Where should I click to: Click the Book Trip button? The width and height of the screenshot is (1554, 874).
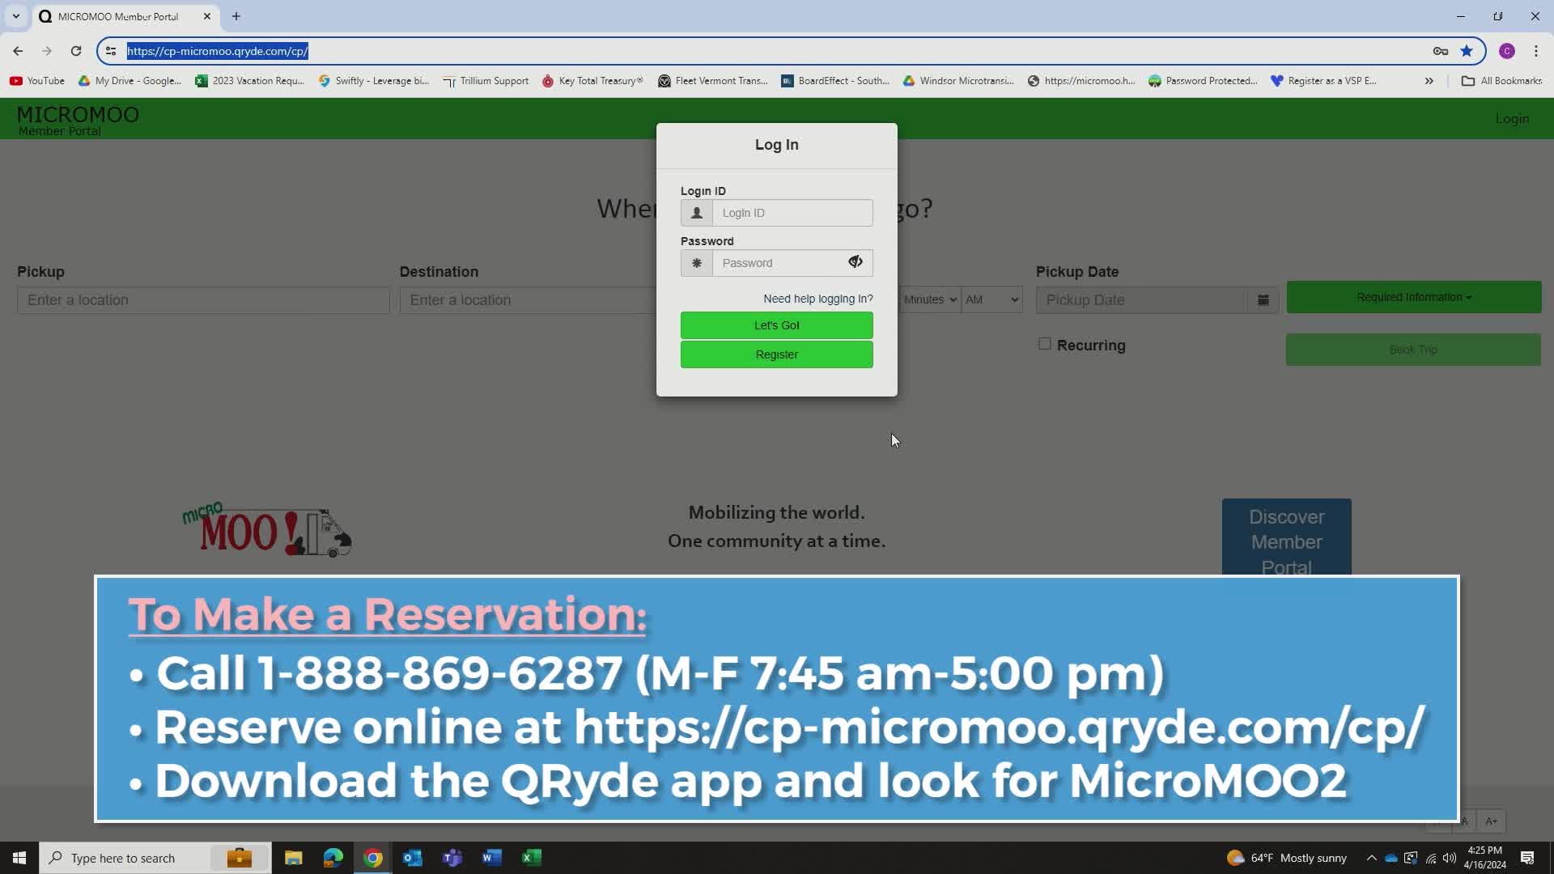click(1413, 350)
